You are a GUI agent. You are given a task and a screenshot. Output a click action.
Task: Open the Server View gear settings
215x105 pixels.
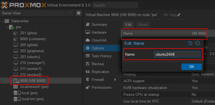click(x=79, y=13)
